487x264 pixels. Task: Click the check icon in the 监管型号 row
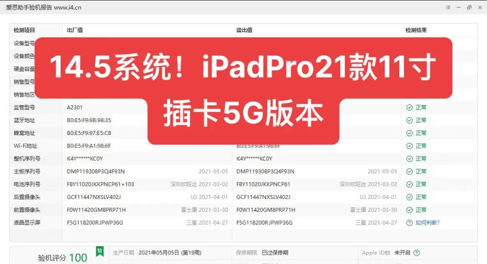click(409, 108)
